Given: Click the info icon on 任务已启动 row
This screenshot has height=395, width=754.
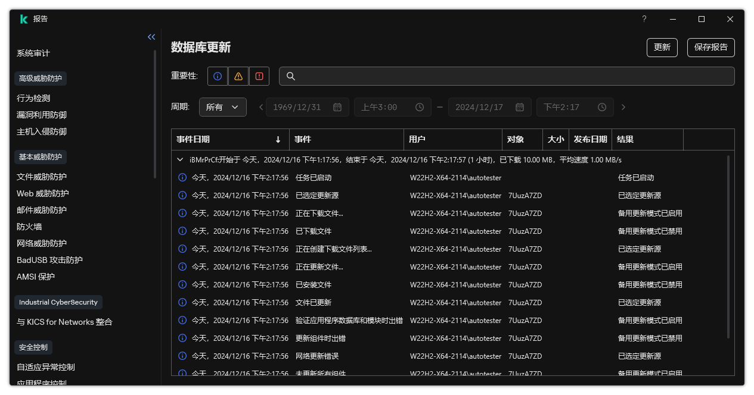Looking at the screenshot, I should pos(182,177).
